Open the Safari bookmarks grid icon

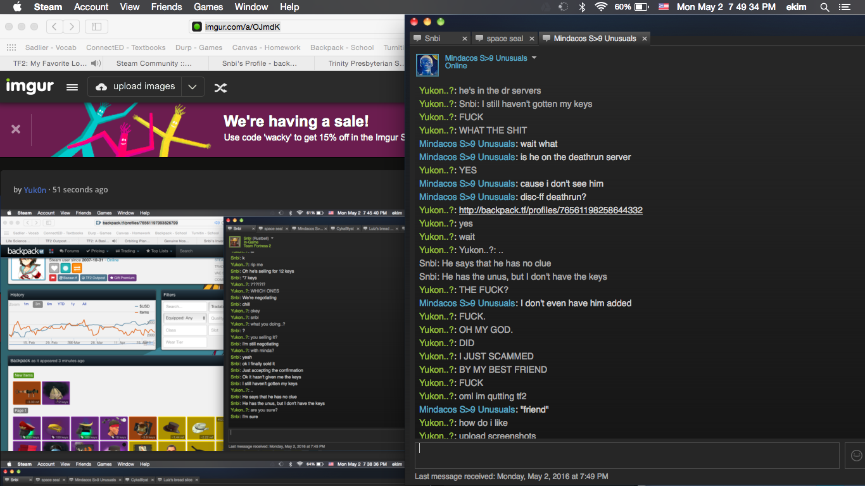tap(11, 47)
